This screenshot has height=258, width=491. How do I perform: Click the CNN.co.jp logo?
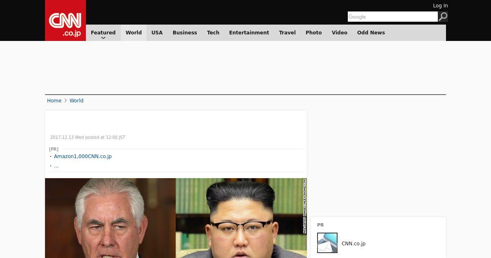65,20
